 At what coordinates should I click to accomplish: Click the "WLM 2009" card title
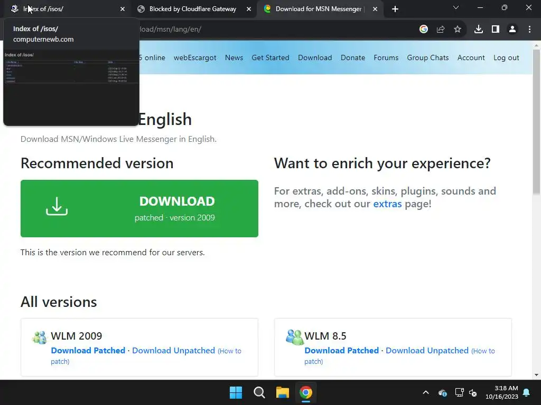click(x=76, y=336)
